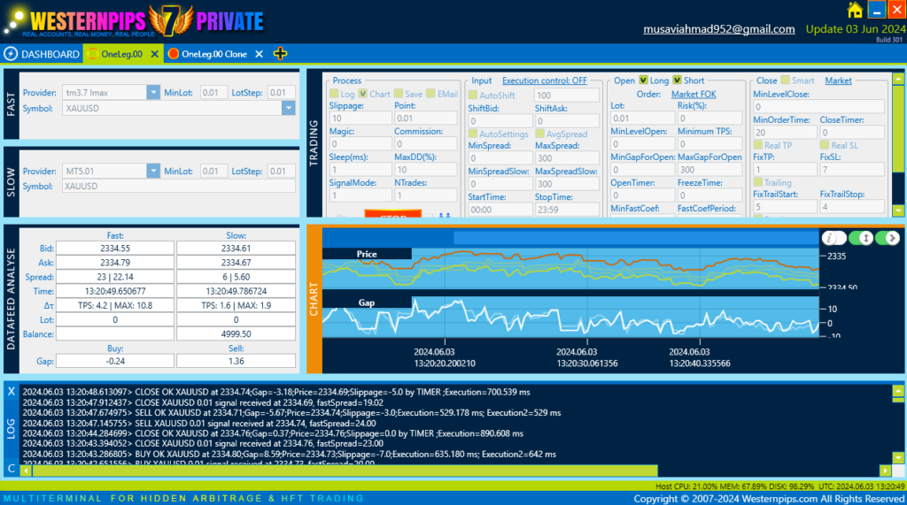Click the blue arrows icon beside STOP button
Screen dimensions: 907x505
(x=445, y=215)
